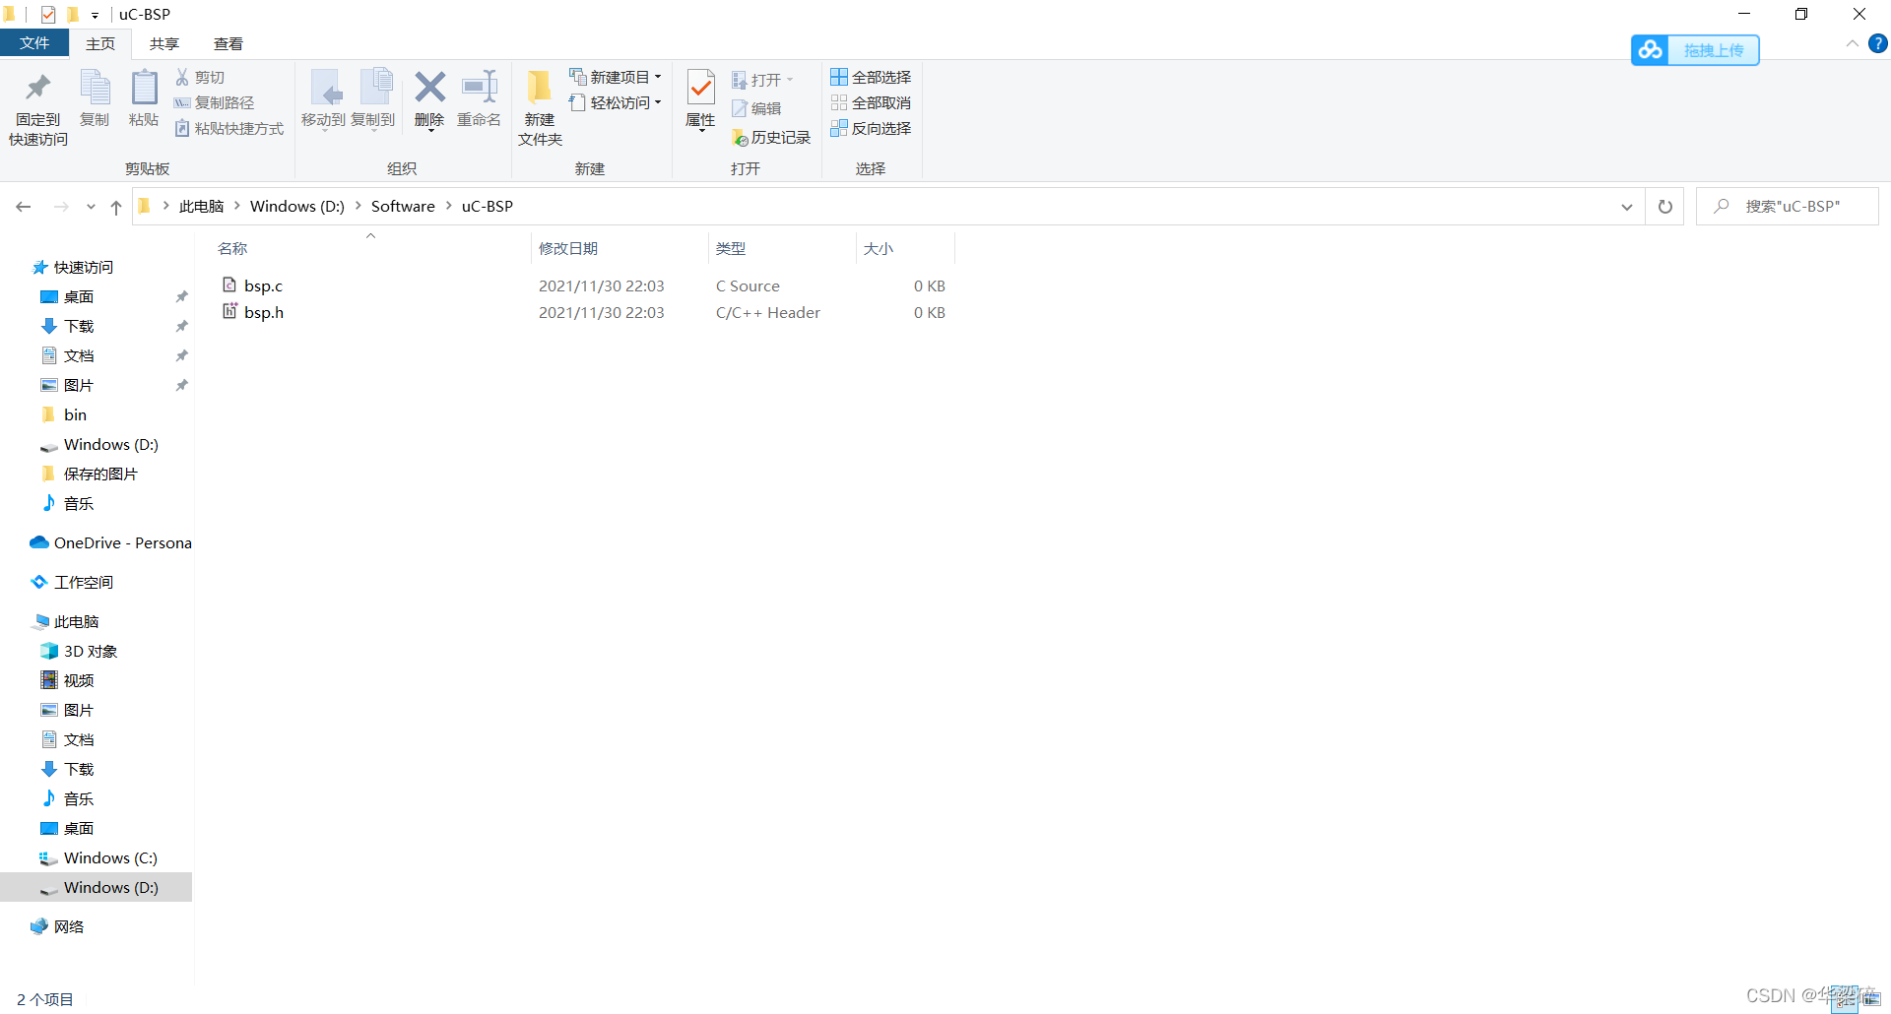Screen dimensions: 1891x1014
Task: Click the Copy ribbon icon
Action: pyautogui.click(x=95, y=88)
